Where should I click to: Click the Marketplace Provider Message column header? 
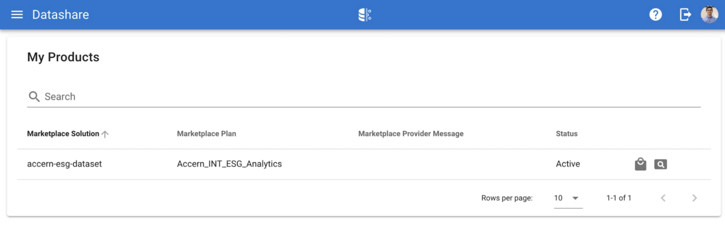click(410, 134)
